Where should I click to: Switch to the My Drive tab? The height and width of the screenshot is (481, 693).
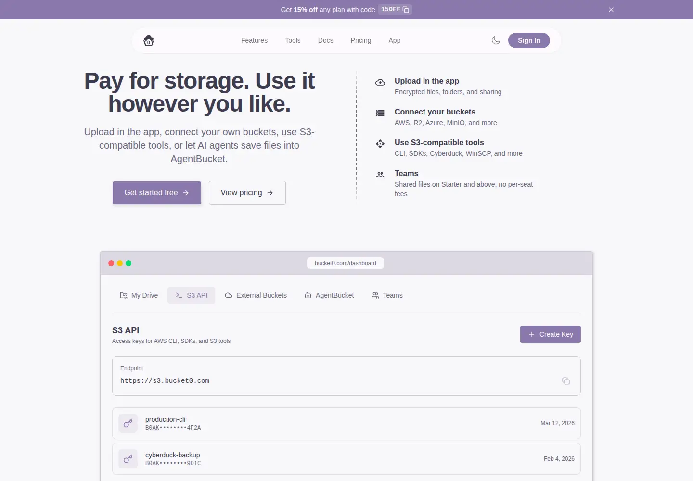139,295
